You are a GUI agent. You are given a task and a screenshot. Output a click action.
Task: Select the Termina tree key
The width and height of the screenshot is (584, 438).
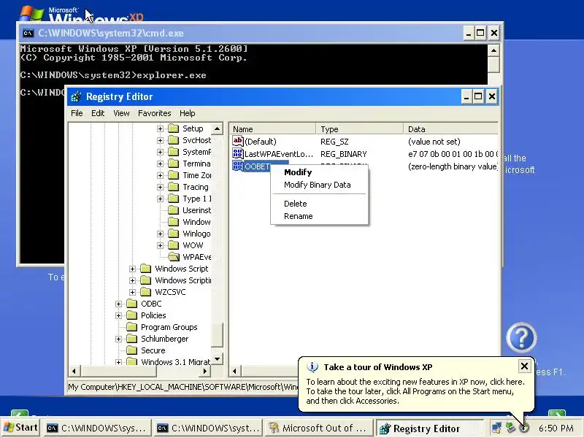click(x=196, y=164)
